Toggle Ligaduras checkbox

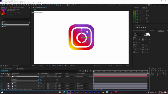point(134,52)
